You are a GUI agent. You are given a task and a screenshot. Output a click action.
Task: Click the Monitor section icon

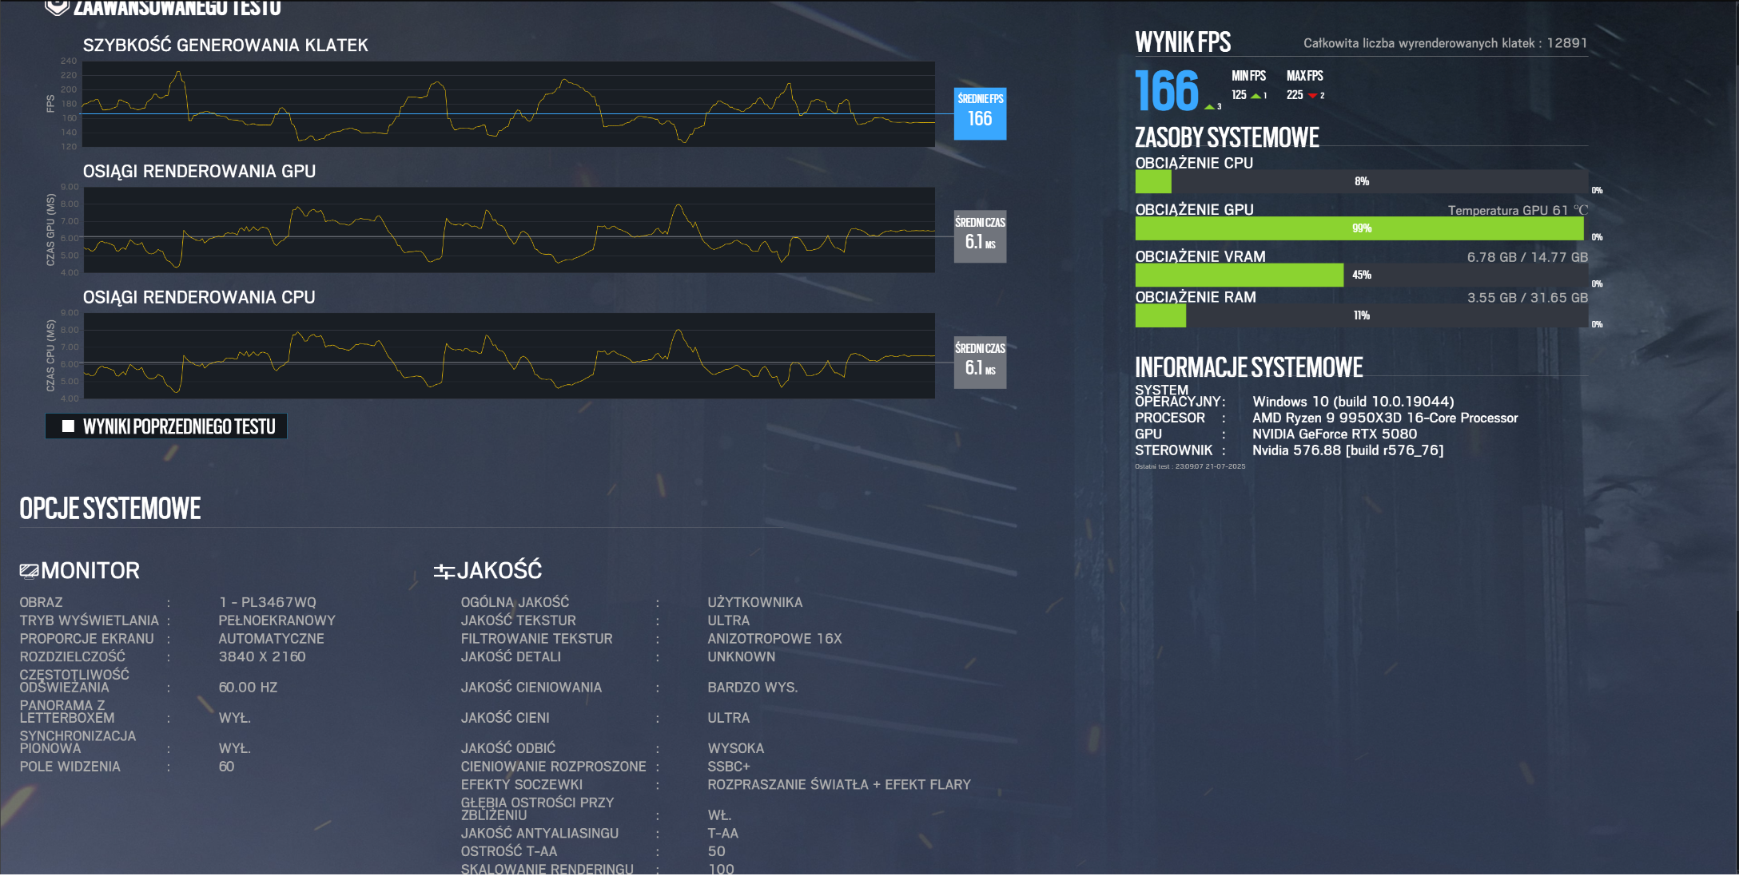[29, 571]
